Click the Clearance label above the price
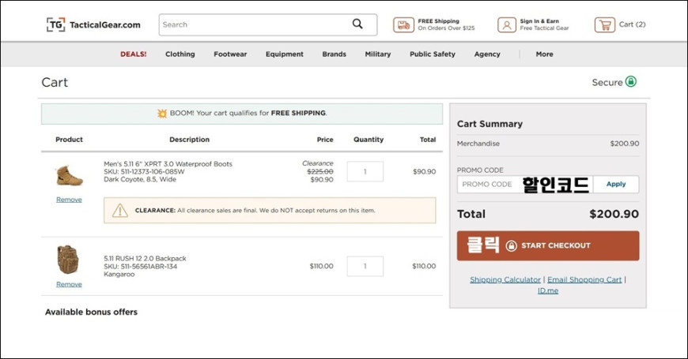The width and height of the screenshot is (688, 359). pyautogui.click(x=318, y=163)
